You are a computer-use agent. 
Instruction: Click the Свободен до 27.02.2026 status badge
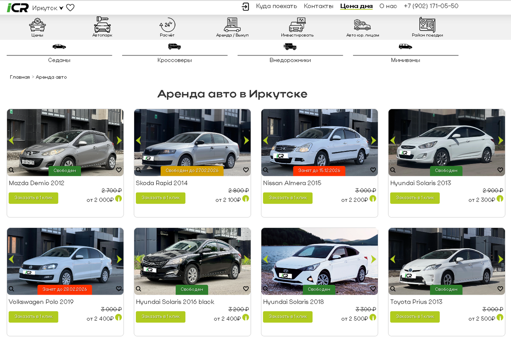pyautogui.click(x=192, y=171)
